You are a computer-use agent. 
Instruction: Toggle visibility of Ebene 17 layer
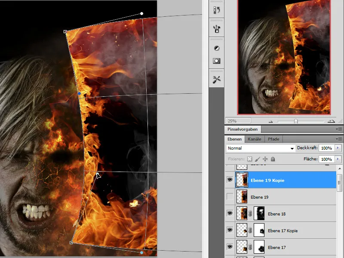tap(230, 247)
